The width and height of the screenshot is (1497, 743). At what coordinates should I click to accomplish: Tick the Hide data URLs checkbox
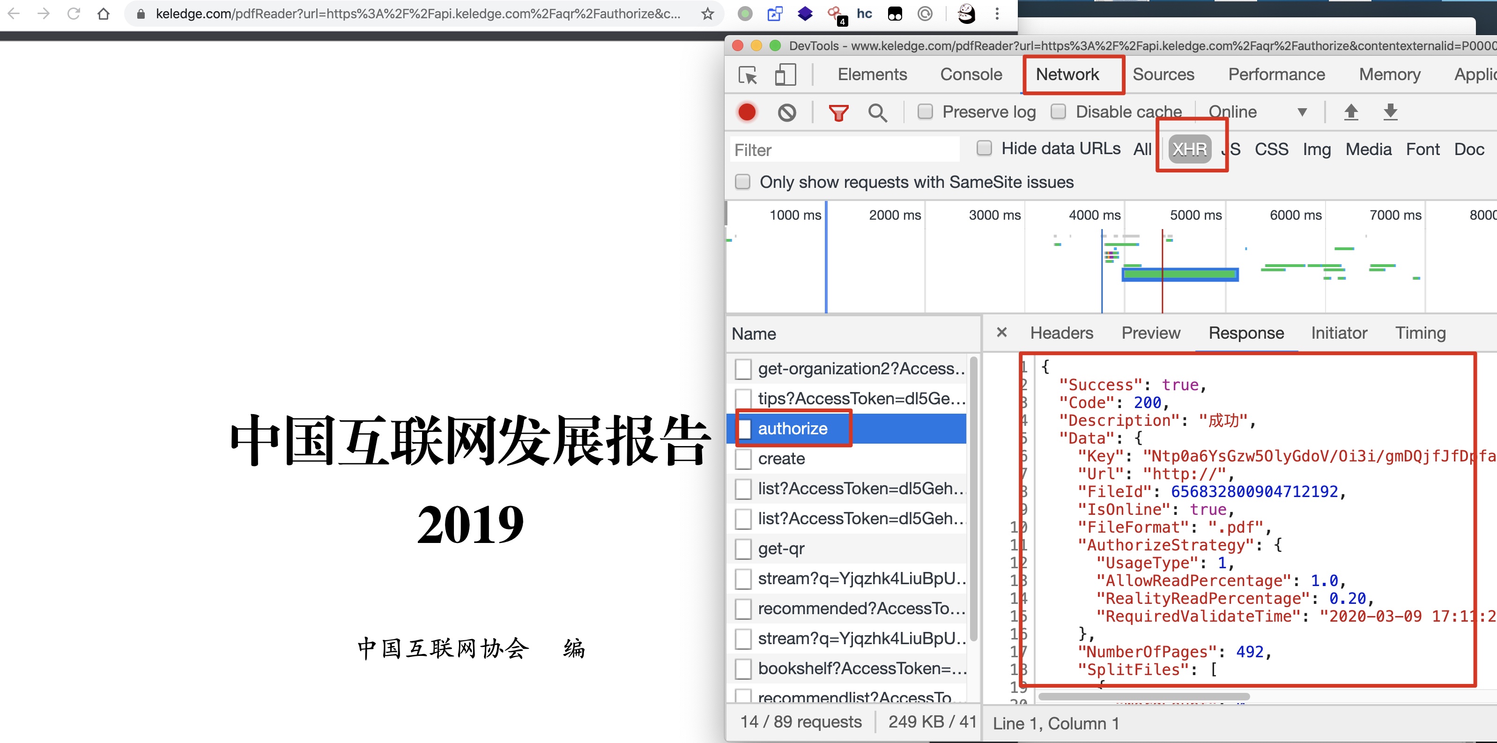click(x=984, y=149)
